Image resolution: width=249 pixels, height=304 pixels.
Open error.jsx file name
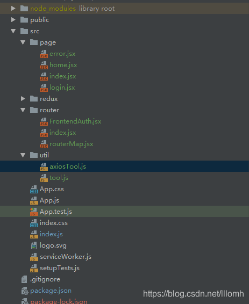coord(62,54)
